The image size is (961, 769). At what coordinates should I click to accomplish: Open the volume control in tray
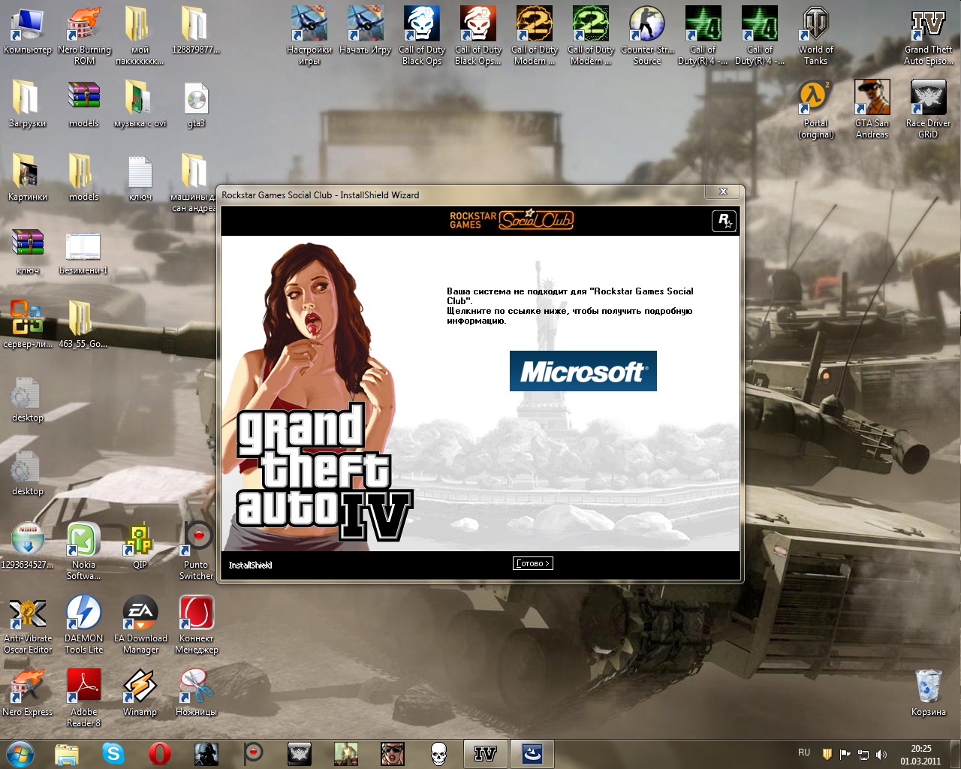click(881, 754)
